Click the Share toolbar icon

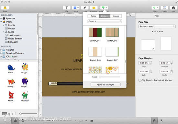[x=155, y=8]
